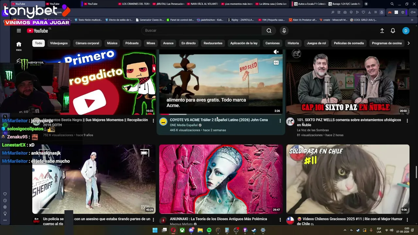Open YouTube notifications bell
This screenshot has width=418, height=235.
pyautogui.click(x=393, y=31)
